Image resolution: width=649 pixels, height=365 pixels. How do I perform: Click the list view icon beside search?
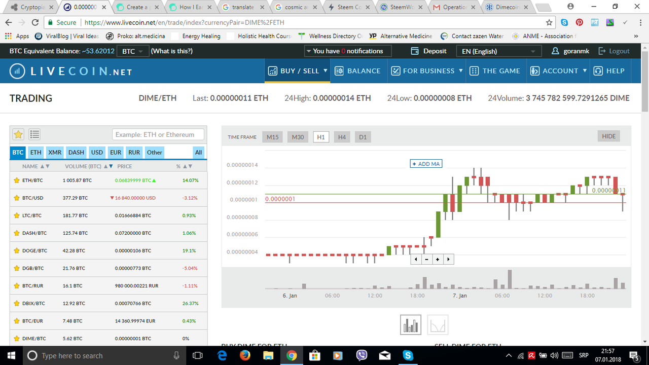click(34, 134)
